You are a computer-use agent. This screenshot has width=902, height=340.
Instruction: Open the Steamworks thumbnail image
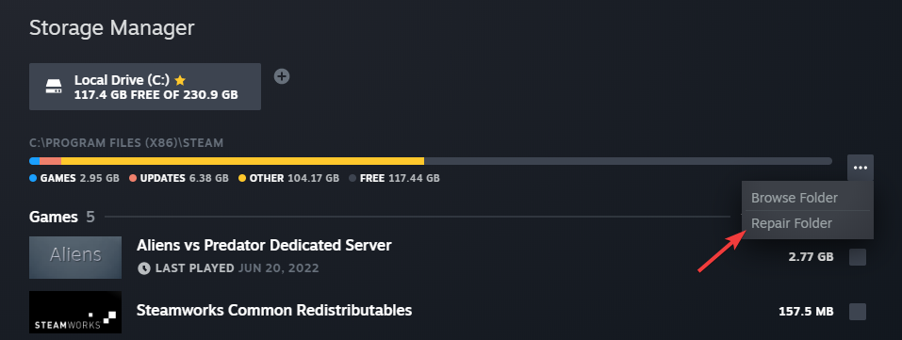tap(75, 312)
